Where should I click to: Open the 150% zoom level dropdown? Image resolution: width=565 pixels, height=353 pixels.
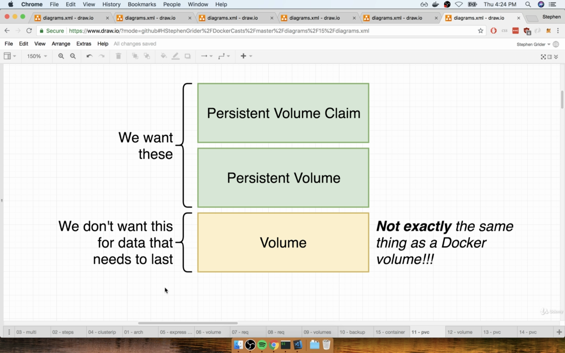37,56
